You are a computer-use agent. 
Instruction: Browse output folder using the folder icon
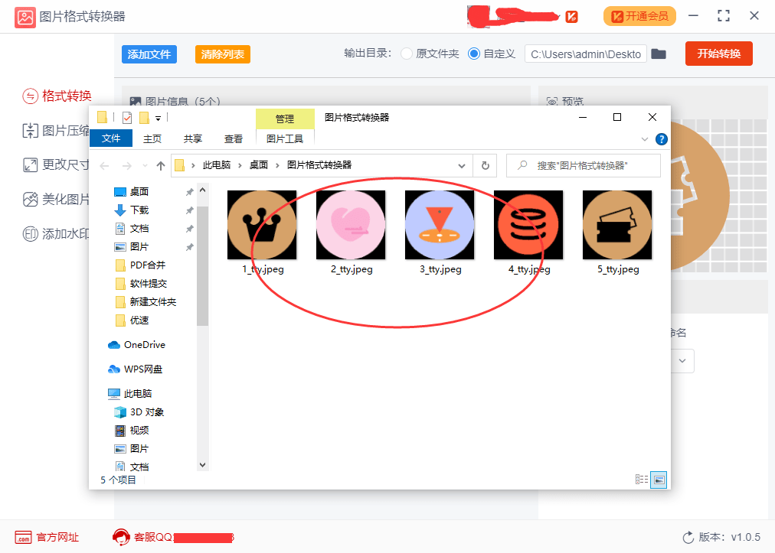click(x=659, y=54)
